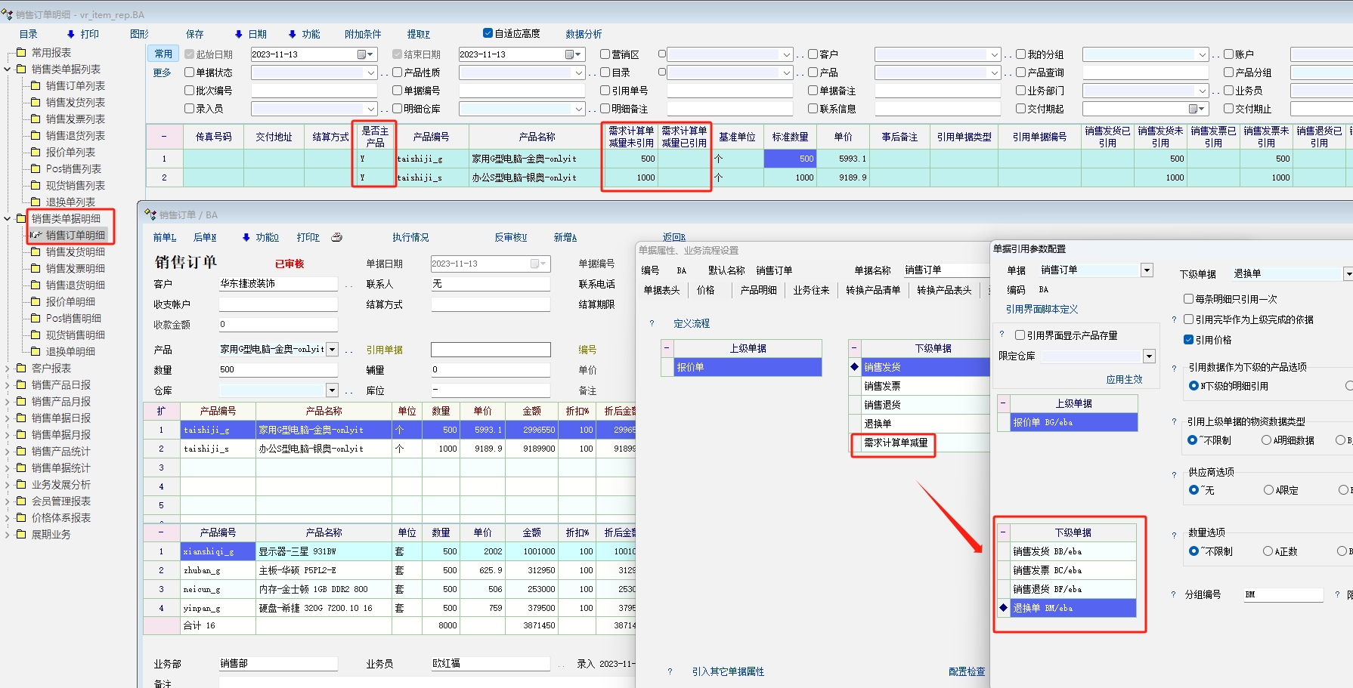Open the 单据状态 combo box
This screenshot has height=688, width=1353.
point(371,73)
